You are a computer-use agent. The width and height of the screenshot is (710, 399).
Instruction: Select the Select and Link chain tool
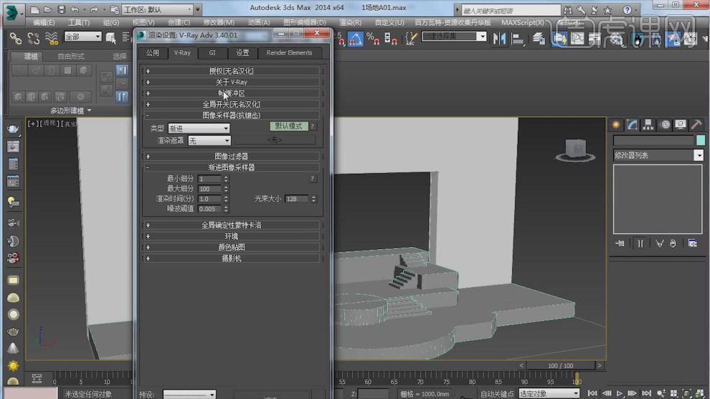[15, 39]
